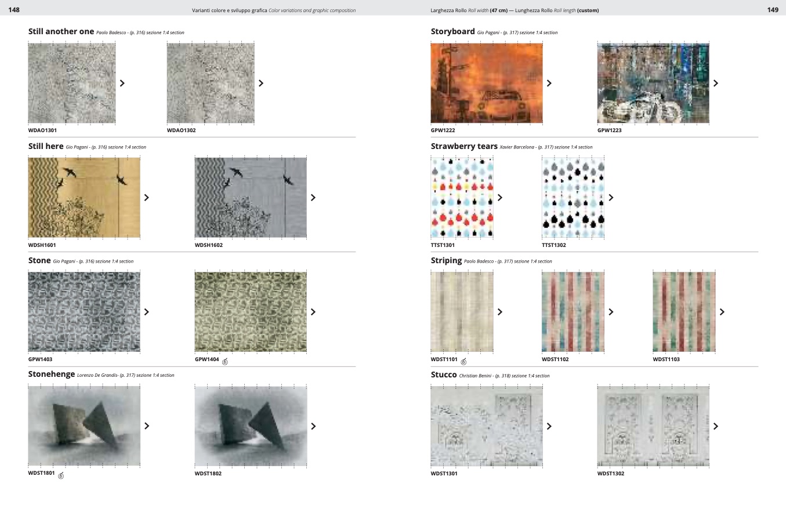Click the Stonehenge section heading

pyautogui.click(x=52, y=375)
